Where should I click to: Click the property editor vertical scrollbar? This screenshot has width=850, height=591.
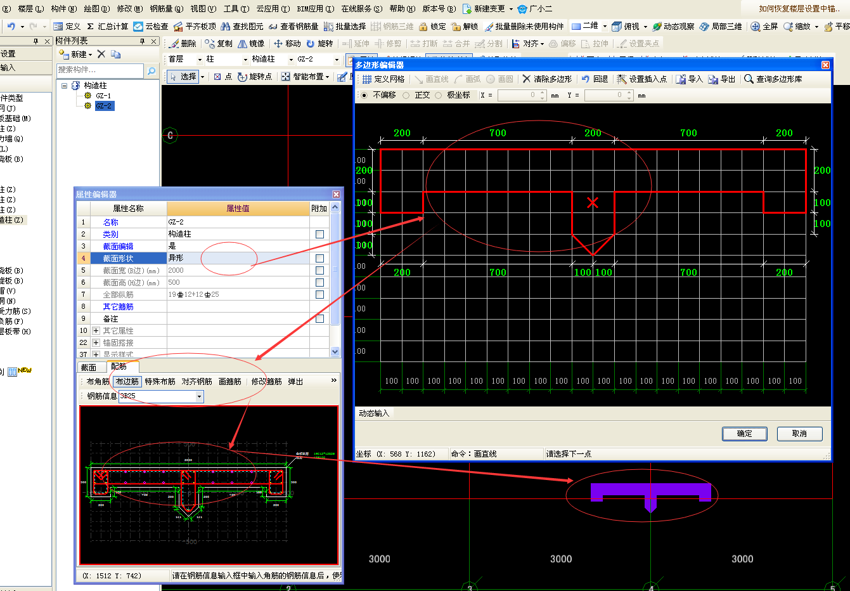335,279
